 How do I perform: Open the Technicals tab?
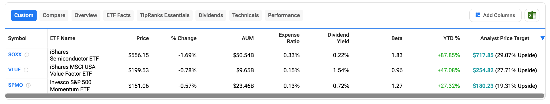coord(246,15)
